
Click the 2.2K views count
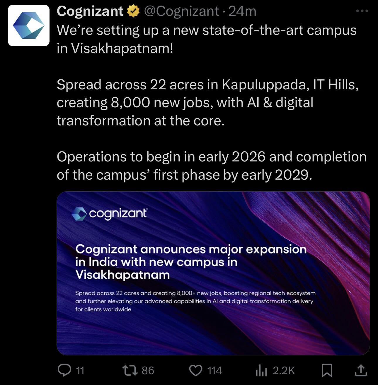(284, 371)
